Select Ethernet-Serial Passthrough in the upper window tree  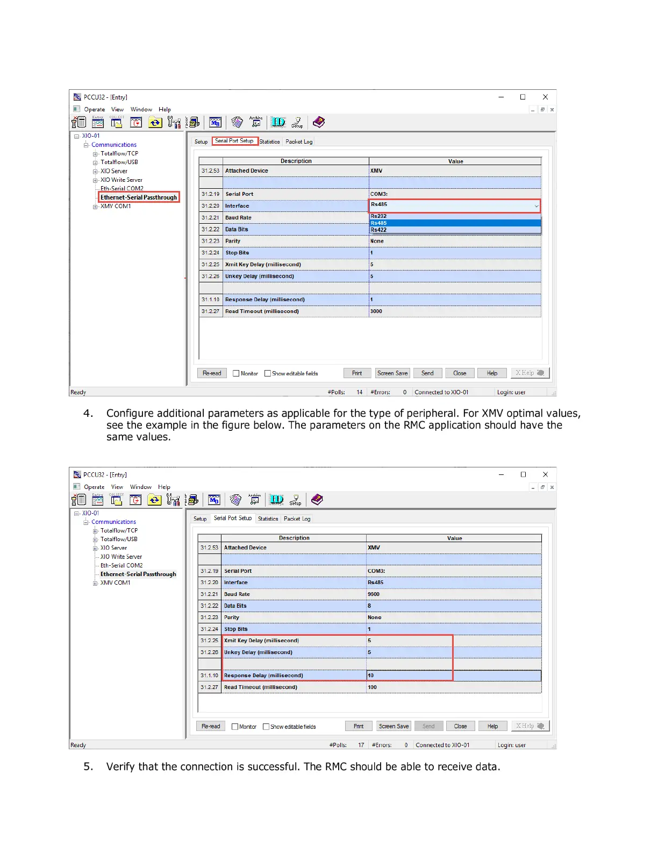pyautogui.click(x=139, y=197)
